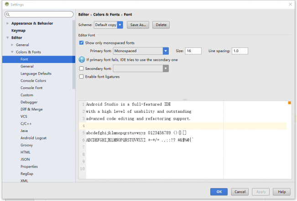Viewport: 297px width, 201px height.
Task: Collapse the Colors & Fonts tree node
Action: coord(12,52)
